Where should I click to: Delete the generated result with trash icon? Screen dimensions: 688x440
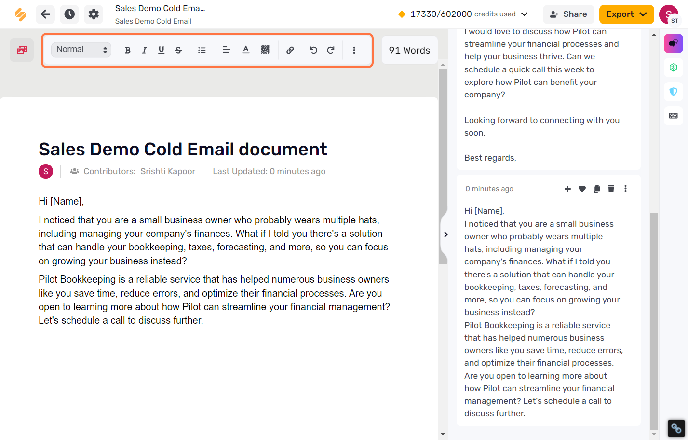(611, 189)
